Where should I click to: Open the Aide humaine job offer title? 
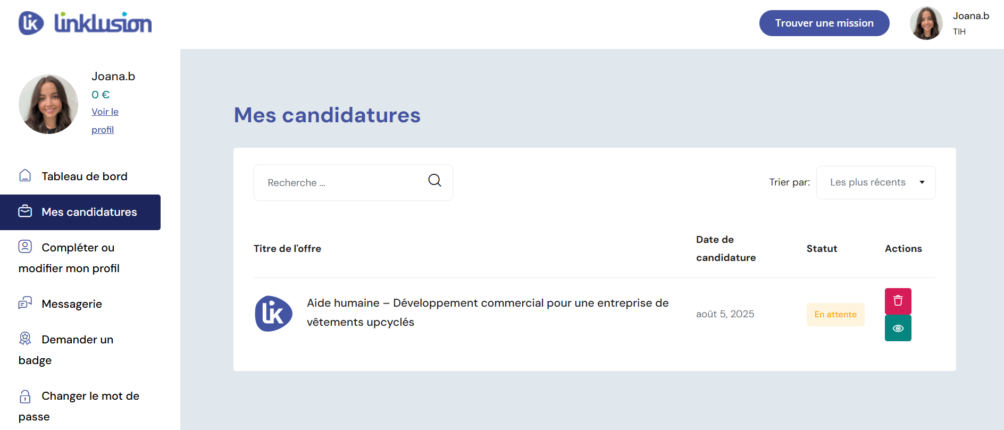(488, 313)
